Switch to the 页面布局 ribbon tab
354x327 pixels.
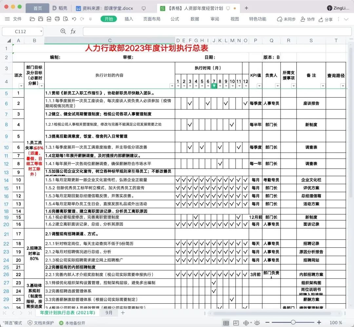[152, 19]
